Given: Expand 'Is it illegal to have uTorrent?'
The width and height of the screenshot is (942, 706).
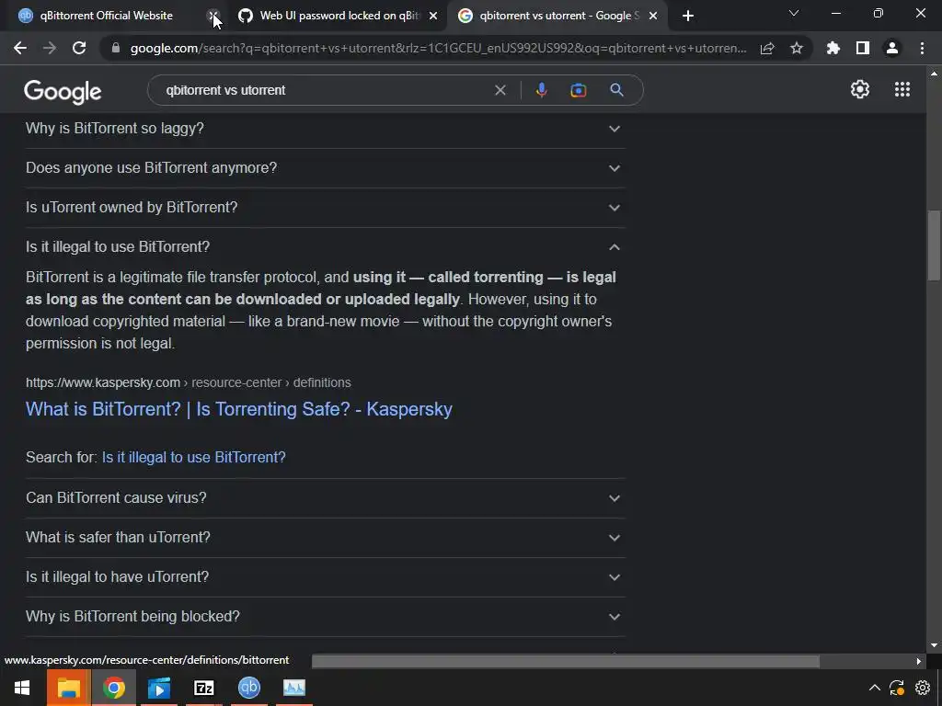Looking at the screenshot, I should click(x=325, y=577).
